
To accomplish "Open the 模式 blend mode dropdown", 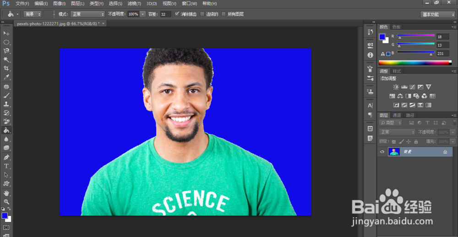I will click(87, 14).
